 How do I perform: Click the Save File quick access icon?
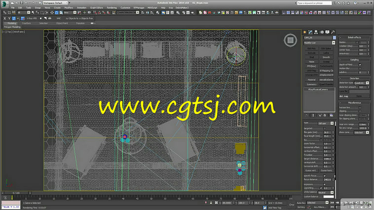22,3
